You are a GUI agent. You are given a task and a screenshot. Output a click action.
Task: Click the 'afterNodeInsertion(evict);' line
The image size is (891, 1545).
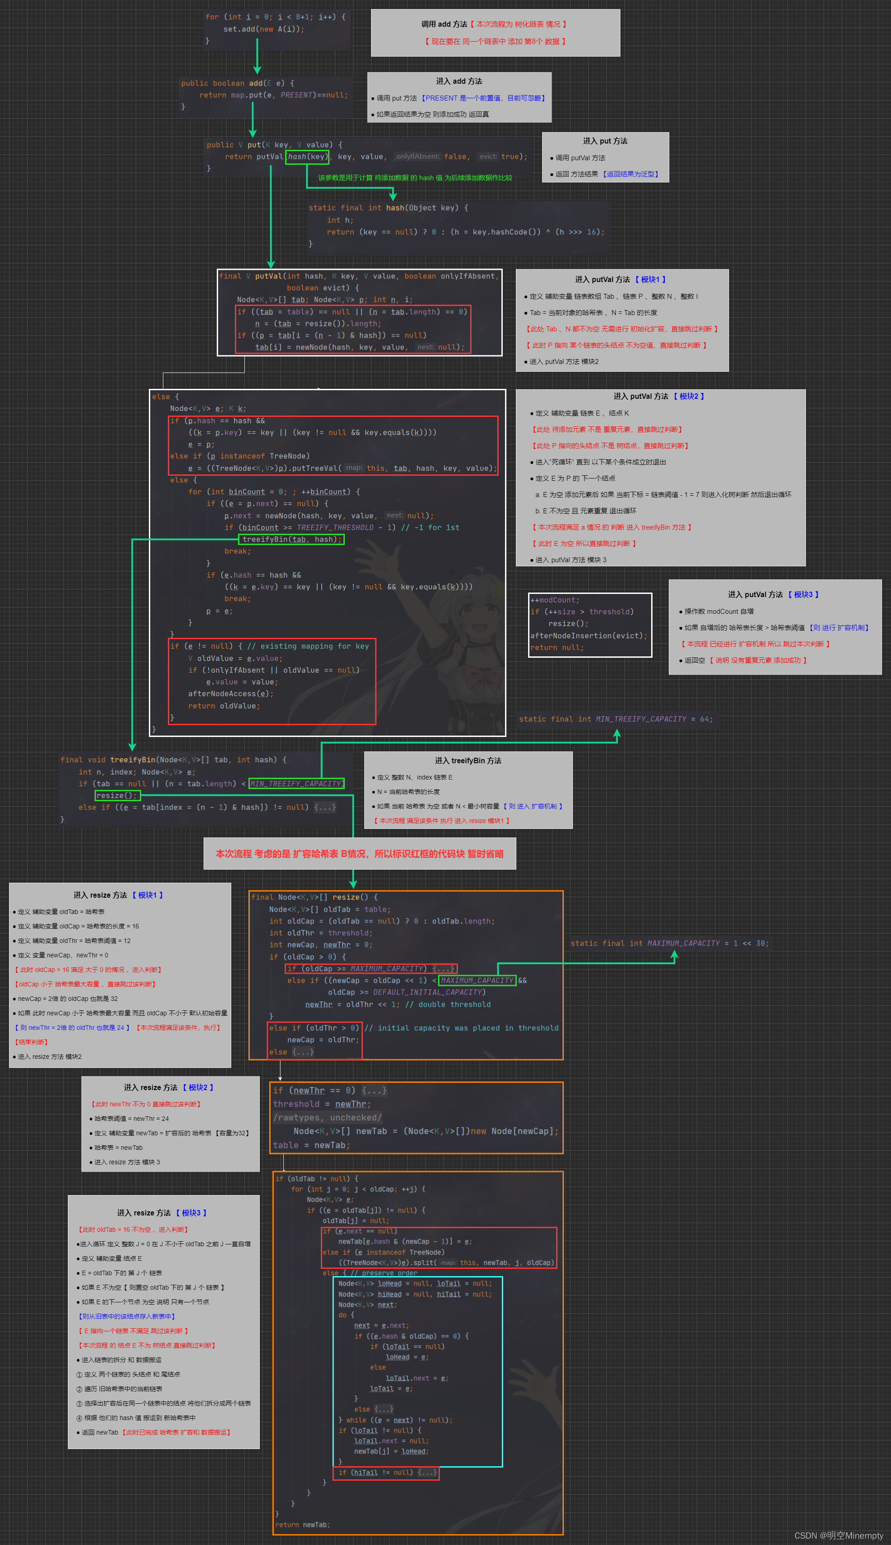click(x=589, y=636)
